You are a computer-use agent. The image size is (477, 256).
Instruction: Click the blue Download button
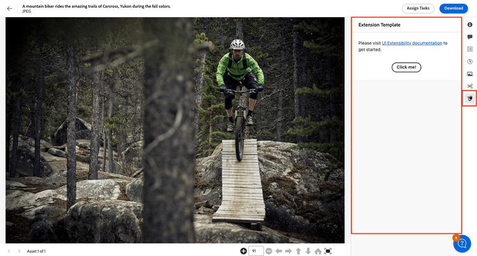(453, 8)
